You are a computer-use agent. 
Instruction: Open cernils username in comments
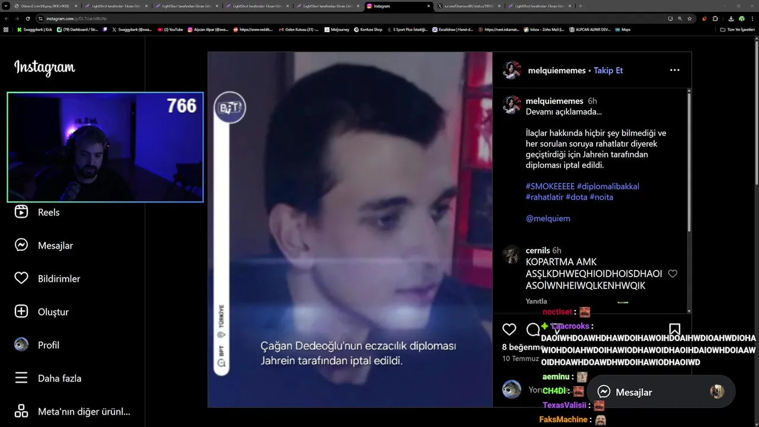click(x=538, y=250)
